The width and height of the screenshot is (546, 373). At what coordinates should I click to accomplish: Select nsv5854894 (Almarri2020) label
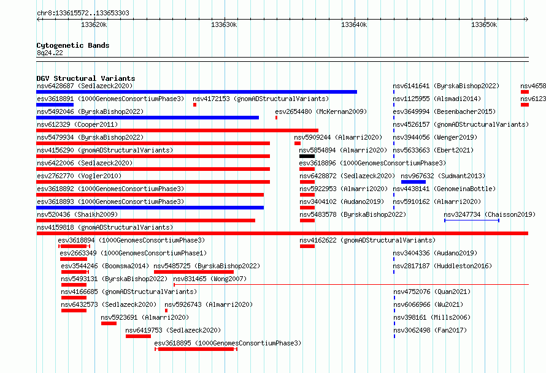coord(343,150)
